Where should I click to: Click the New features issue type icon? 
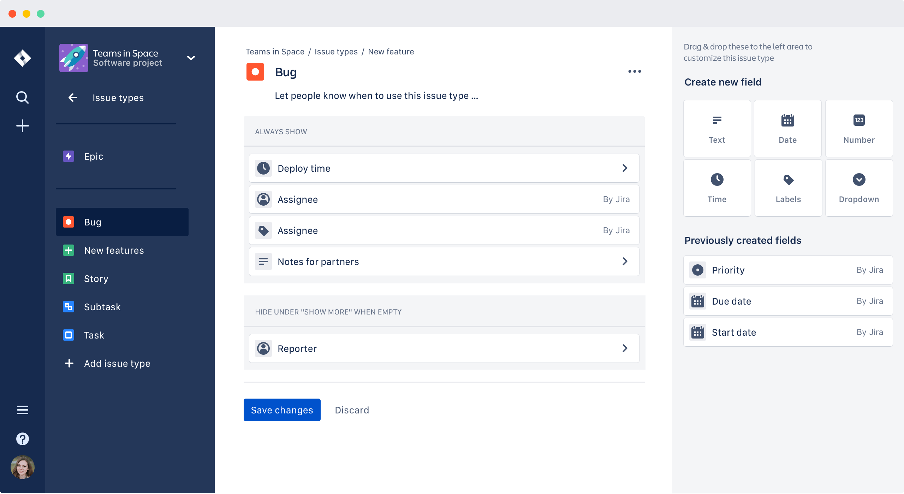pyautogui.click(x=69, y=250)
